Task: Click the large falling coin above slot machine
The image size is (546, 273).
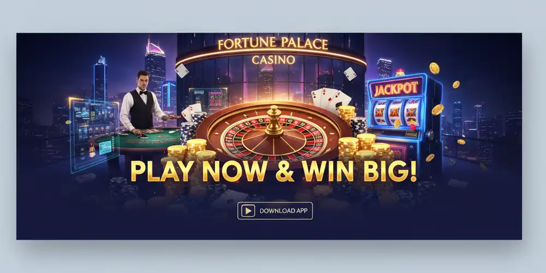Action: (434, 68)
